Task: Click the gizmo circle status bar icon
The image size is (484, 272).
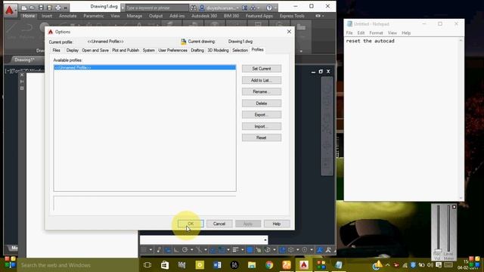Action: pyautogui.click(x=305, y=250)
